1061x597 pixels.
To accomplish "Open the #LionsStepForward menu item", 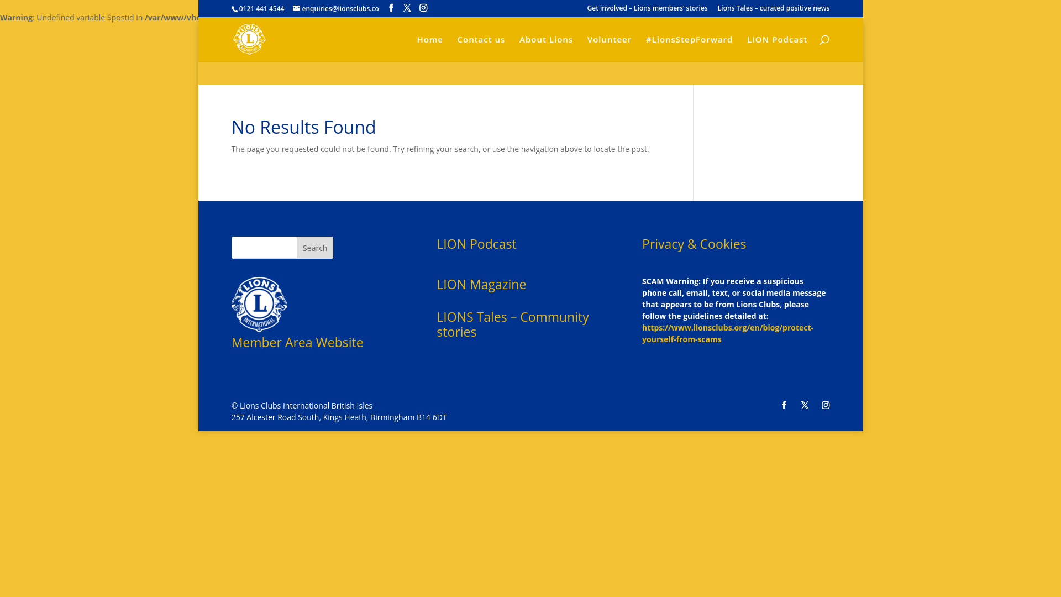I will (x=689, y=40).
